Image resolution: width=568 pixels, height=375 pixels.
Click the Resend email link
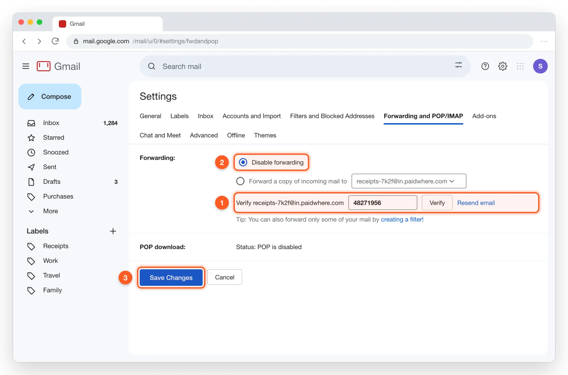click(x=476, y=203)
